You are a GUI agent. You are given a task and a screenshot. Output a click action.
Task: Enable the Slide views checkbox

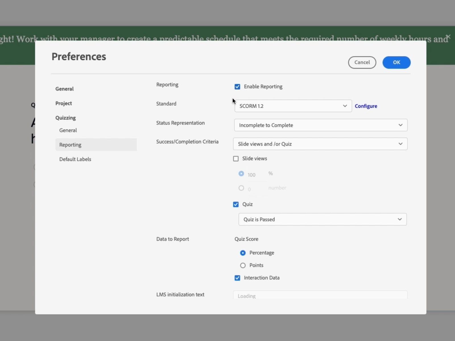[236, 159]
